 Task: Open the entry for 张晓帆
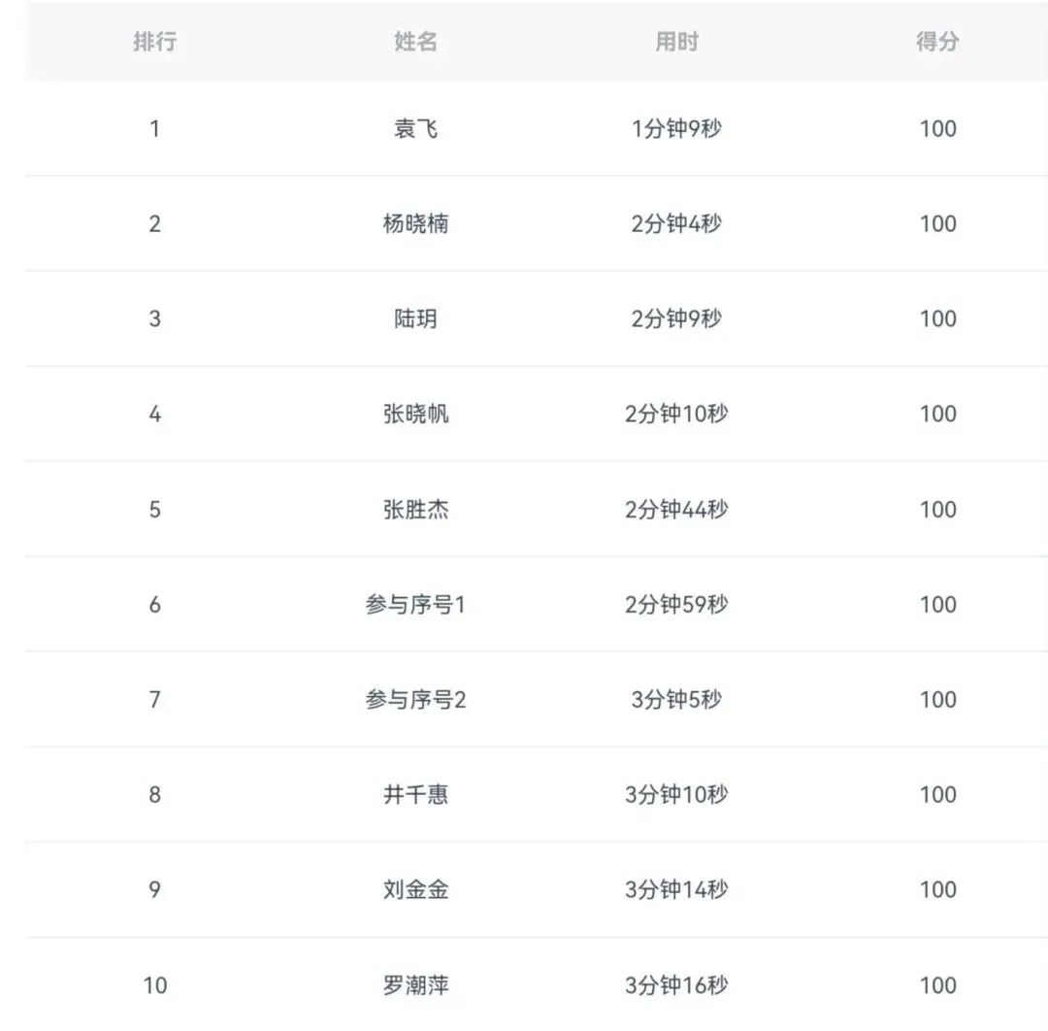pos(415,414)
